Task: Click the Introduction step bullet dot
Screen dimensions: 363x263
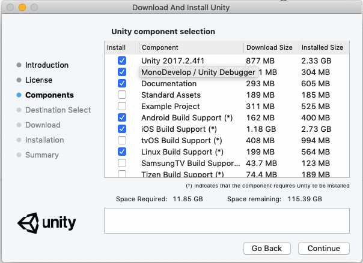Action: tap(19, 65)
